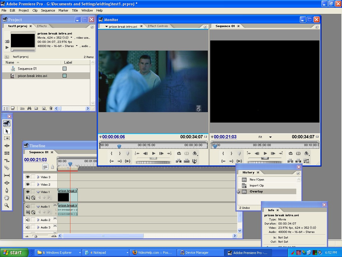
Task: Expand the Video 3 track
Action: [x=38, y=177]
